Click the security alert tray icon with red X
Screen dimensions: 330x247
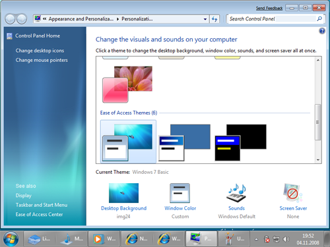(x=267, y=239)
